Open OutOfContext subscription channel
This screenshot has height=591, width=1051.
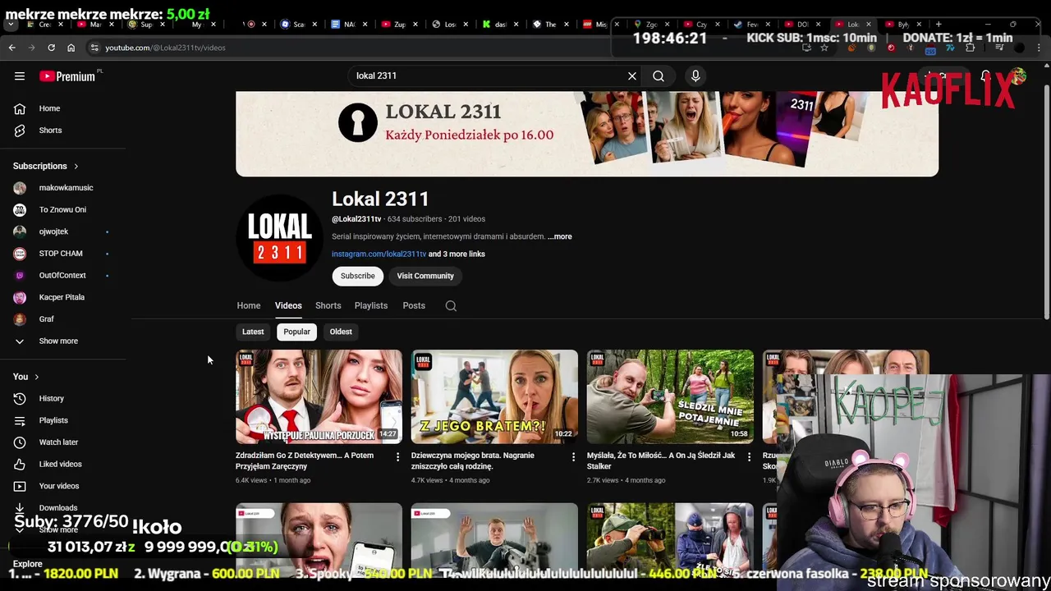point(62,275)
